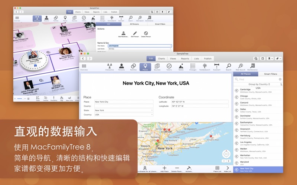Open Assistant in the front window toolbar
This screenshot has width=297, height=185.
[217, 67]
